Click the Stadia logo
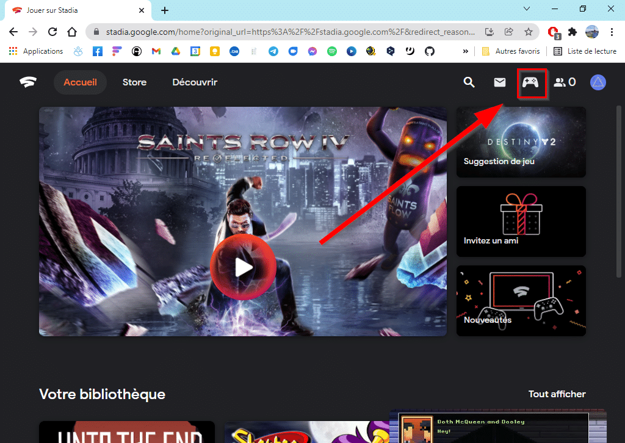625x443 pixels. [x=28, y=82]
